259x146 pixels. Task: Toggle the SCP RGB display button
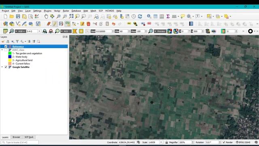pyautogui.click(x=21, y=31)
